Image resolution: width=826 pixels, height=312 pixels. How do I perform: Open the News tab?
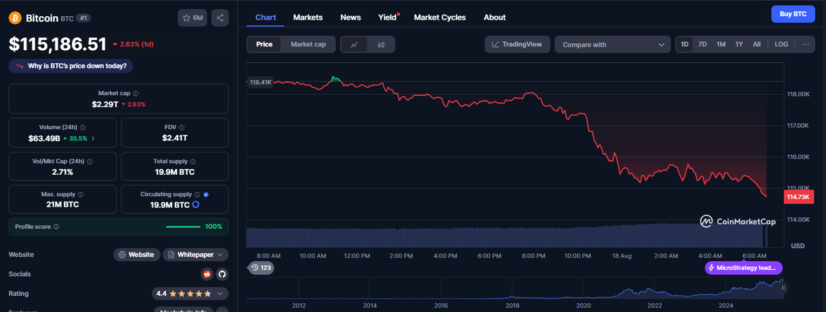pyautogui.click(x=351, y=17)
